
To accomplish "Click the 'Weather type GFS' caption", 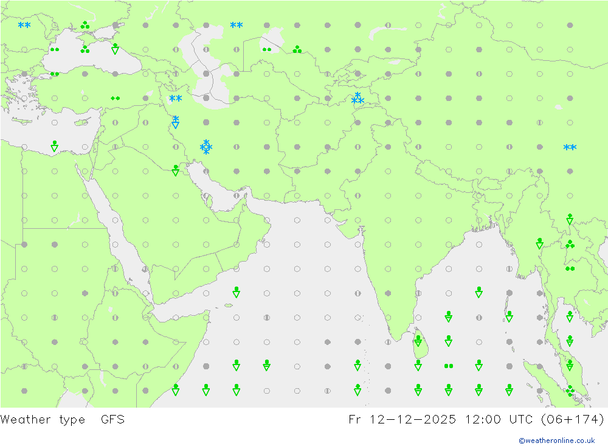I will click(x=63, y=420).
